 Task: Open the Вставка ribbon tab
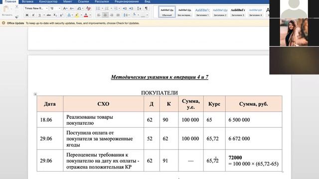pyautogui.click(x=27, y=1)
